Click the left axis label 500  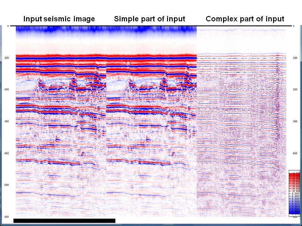click(x=6, y=185)
